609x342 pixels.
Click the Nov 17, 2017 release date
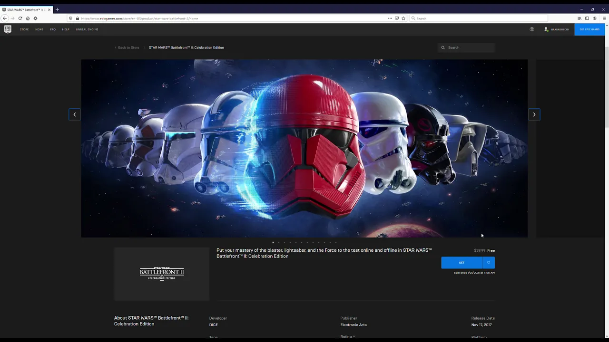pos(481,325)
